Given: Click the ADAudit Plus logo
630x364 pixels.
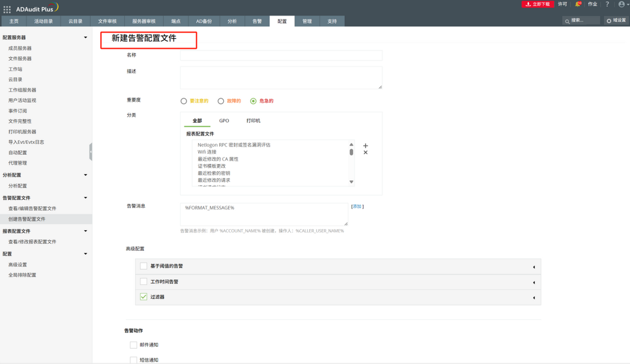Looking at the screenshot, I should click(x=37, y=8).
